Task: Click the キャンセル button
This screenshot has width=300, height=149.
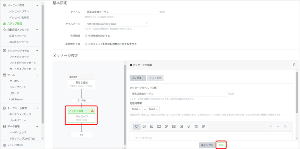Action: pyautogui.click(x=207, y=145)
